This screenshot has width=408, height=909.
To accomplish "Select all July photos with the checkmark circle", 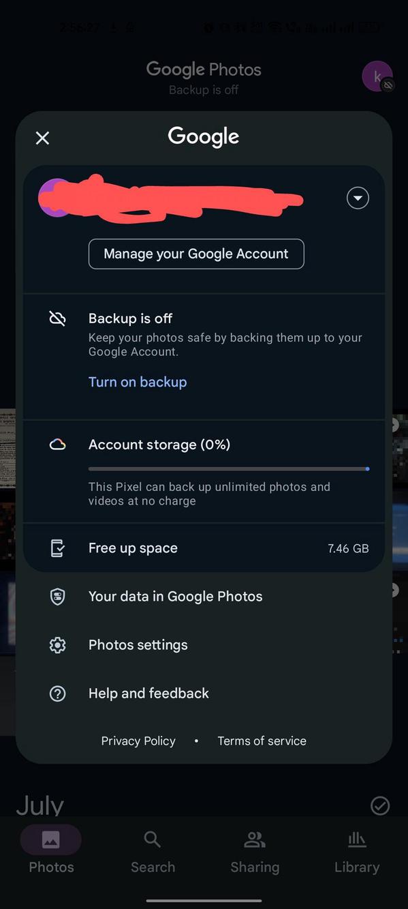I will click(380, 806).
